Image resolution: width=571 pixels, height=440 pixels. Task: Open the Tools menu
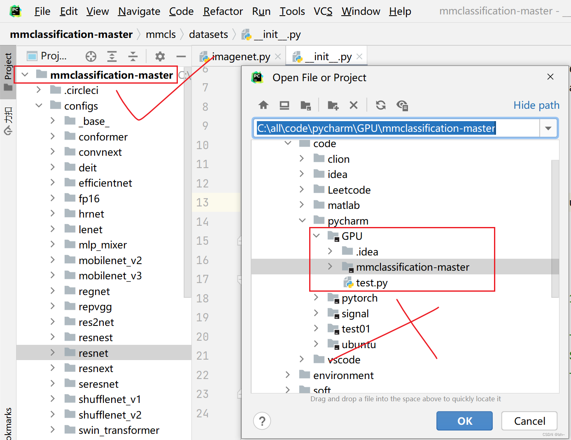click(x=292, y=11)
